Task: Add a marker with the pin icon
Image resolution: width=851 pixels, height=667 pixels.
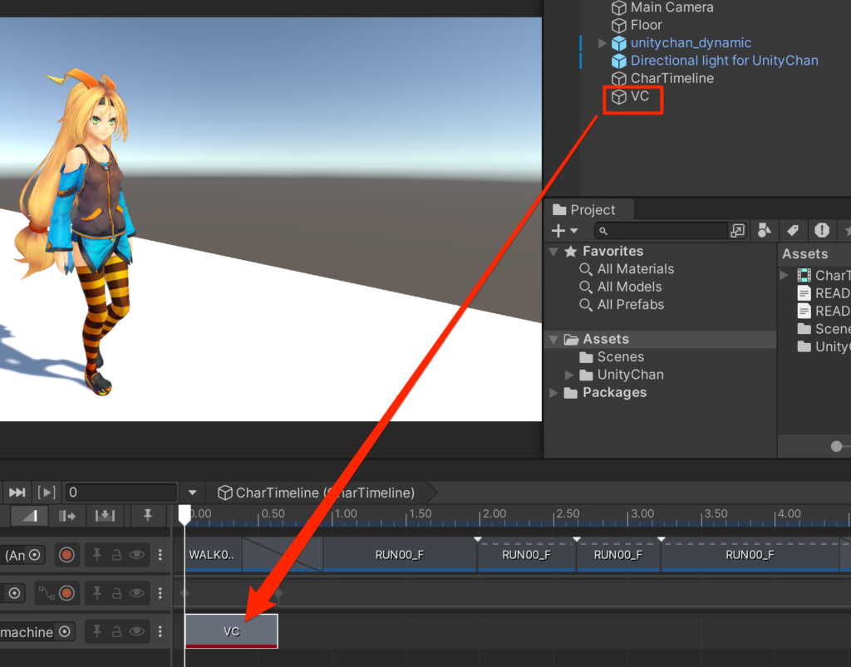Action: (x=148, y=516)
